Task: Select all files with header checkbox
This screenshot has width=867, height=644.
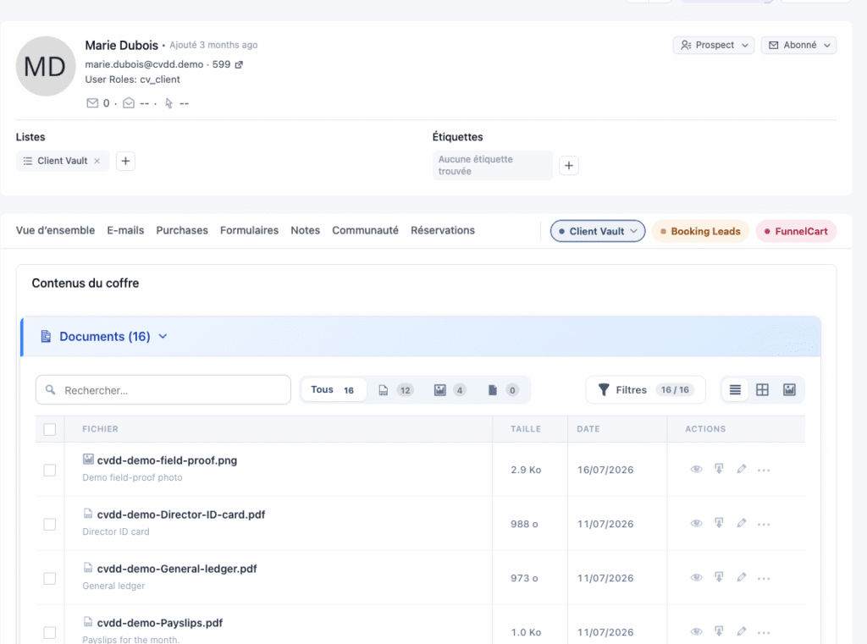Action: click(x=50, y=430)
